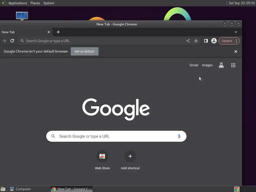Click the Update button in the toolbar

[x=227, y=41]
